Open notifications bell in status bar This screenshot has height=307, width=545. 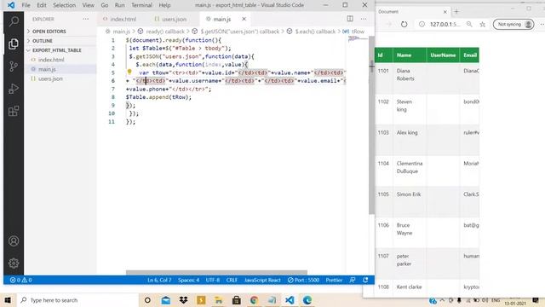[x=365, y=280]
